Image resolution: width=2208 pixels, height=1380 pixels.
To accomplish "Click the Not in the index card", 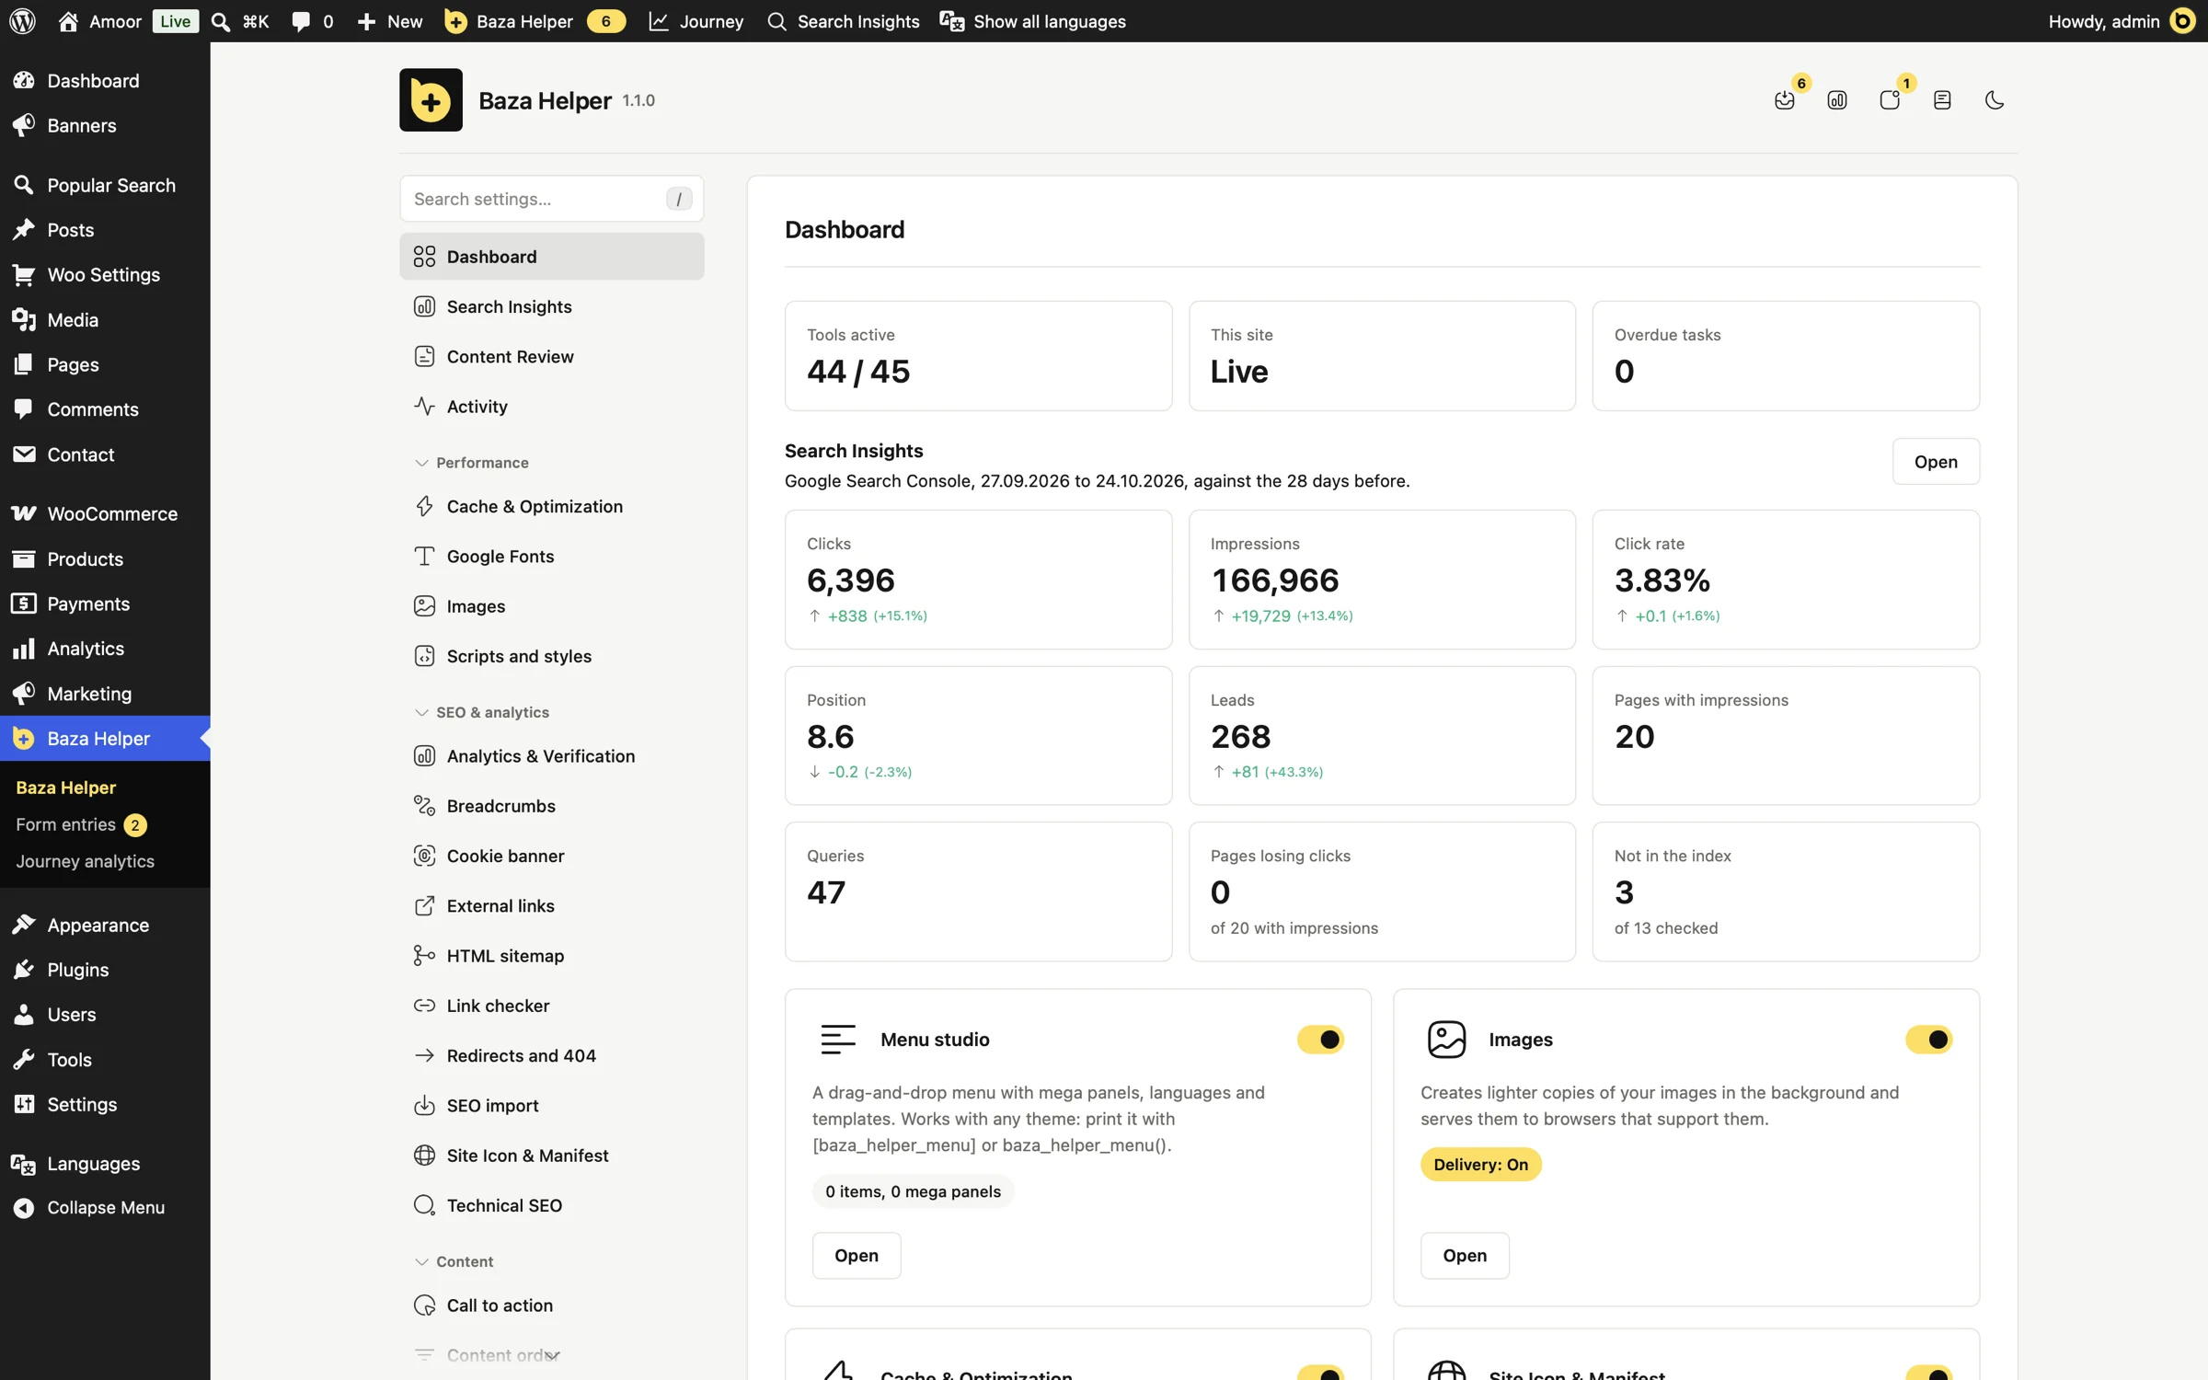I will (1786, 891).
